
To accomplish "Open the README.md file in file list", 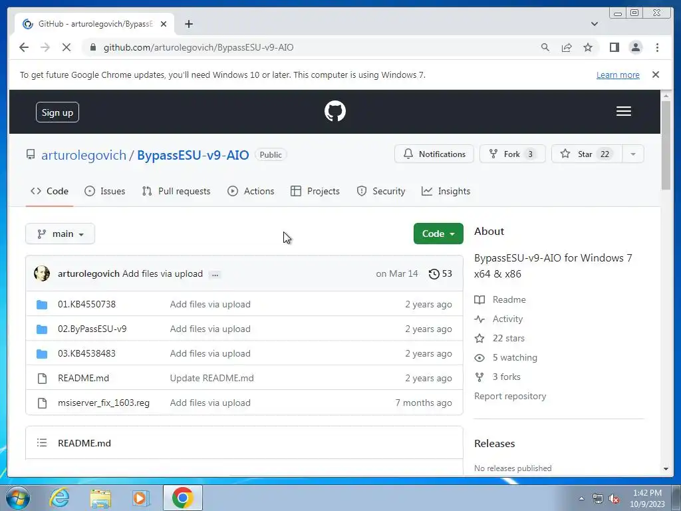I will click(83, 378).
